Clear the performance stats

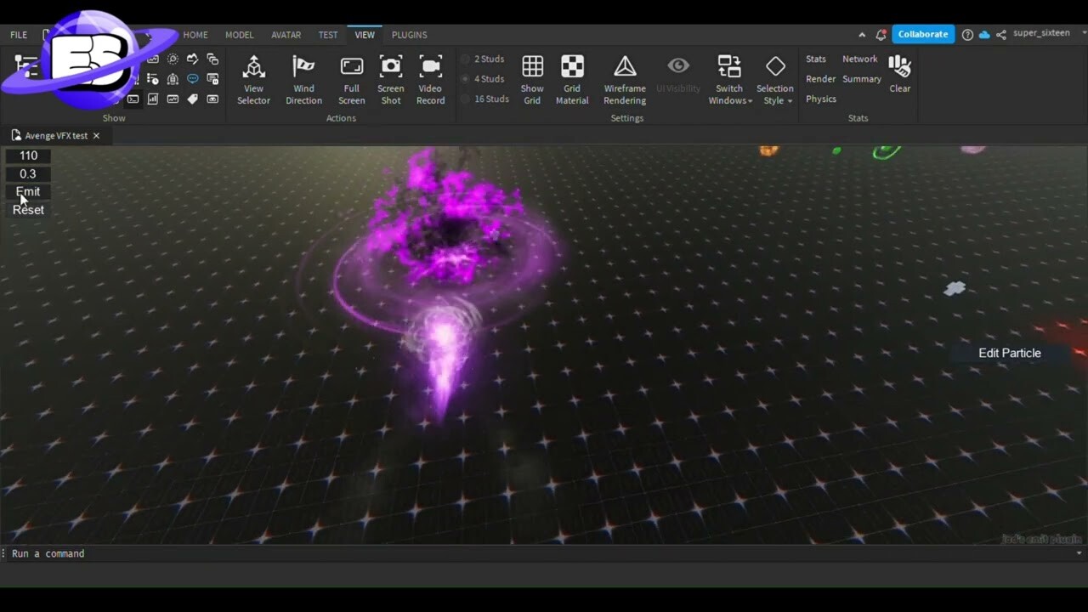point(899,78)
